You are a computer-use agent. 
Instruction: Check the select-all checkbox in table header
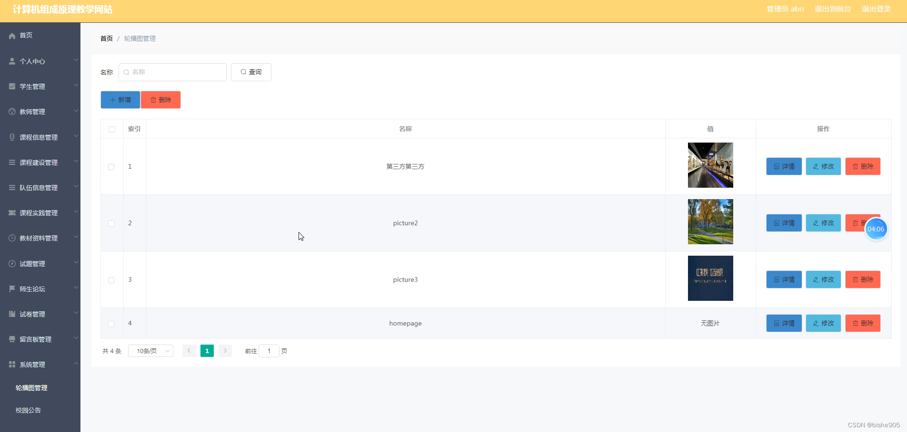click(x=111, y=129)
